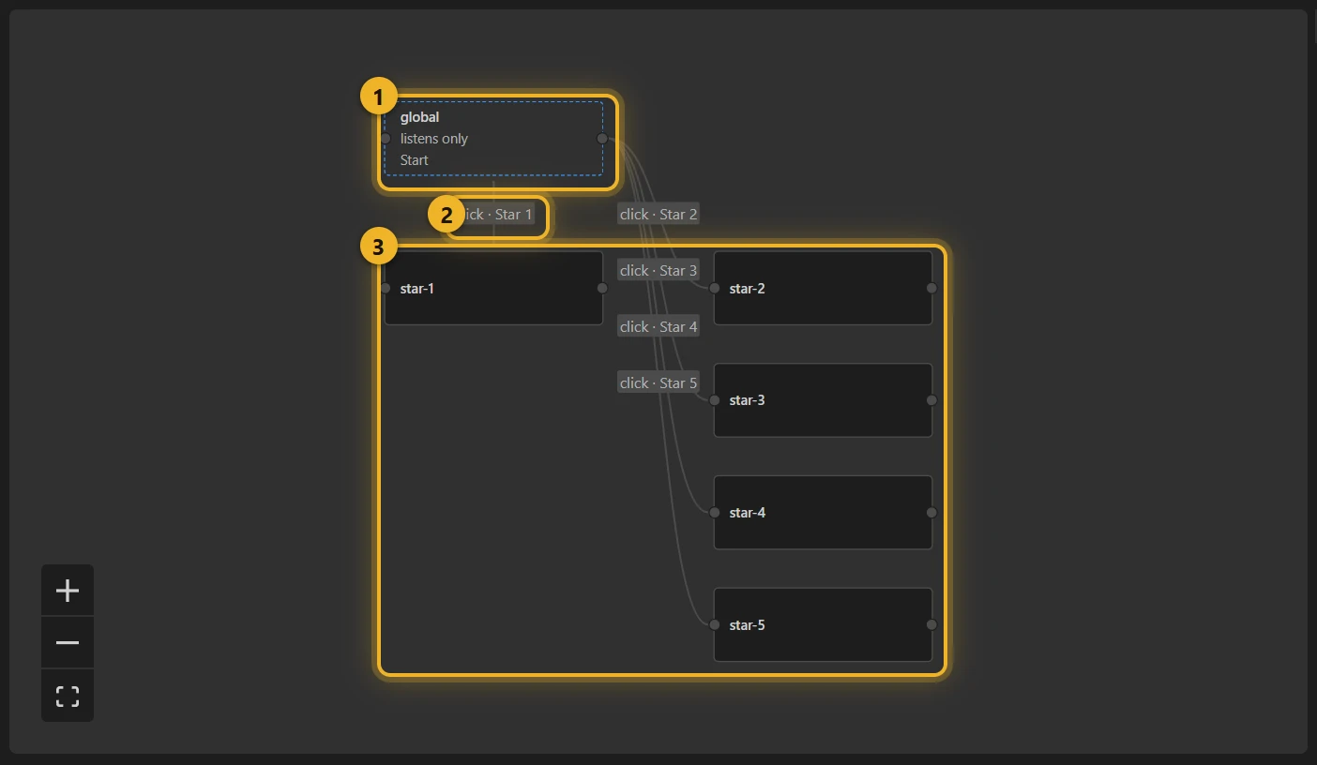Click the star-4 node's left input handle
Viewport: 1317px width, 765px height.
715,513
